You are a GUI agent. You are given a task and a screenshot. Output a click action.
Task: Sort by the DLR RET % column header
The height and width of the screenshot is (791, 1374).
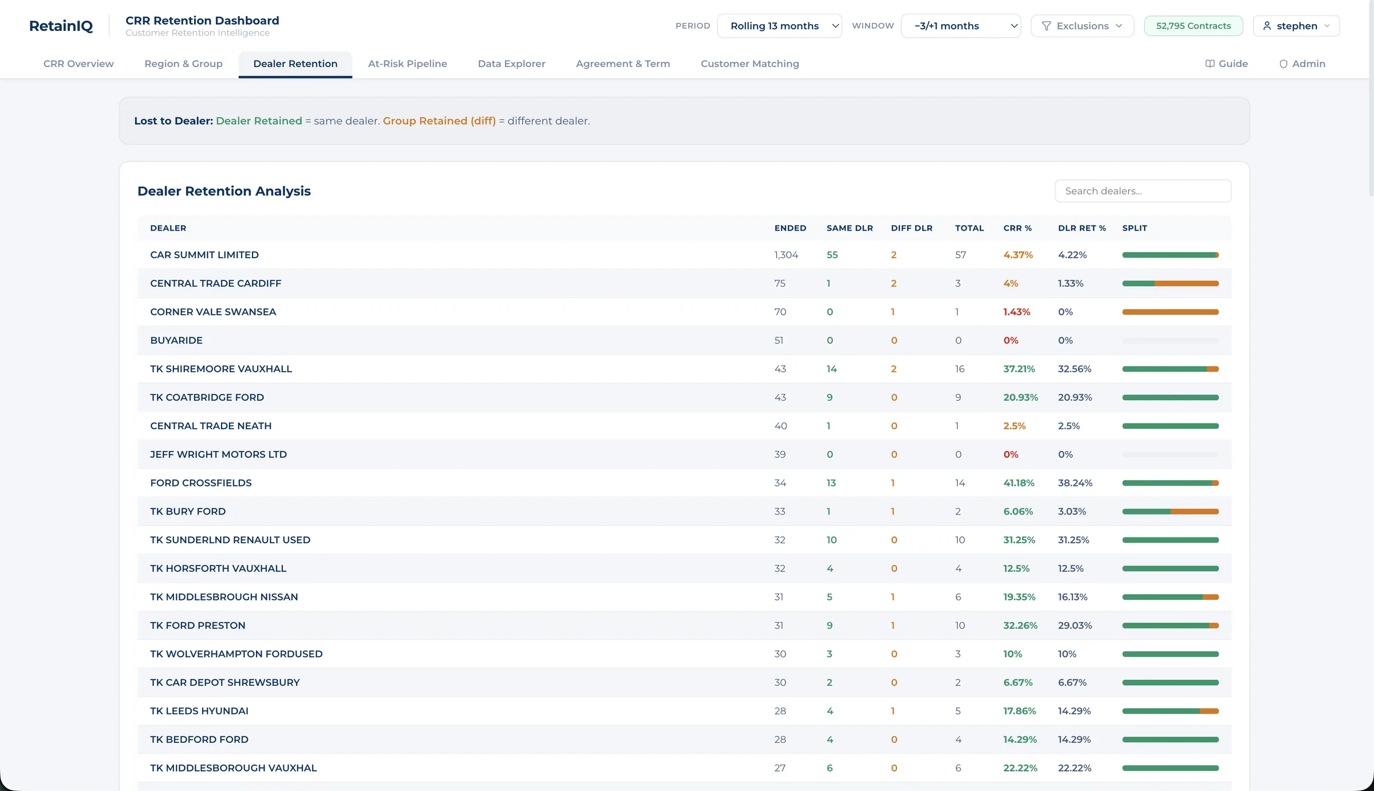[1081, 228]
